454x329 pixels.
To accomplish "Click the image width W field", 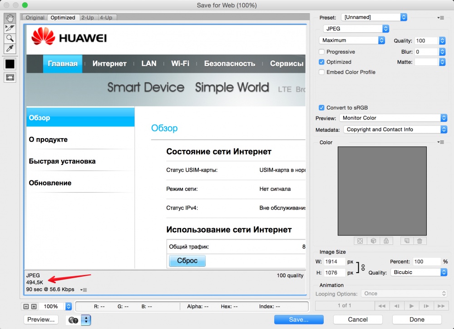I will tap(335, 261).
